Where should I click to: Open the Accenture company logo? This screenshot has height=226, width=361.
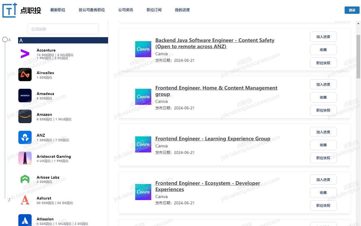25,54
